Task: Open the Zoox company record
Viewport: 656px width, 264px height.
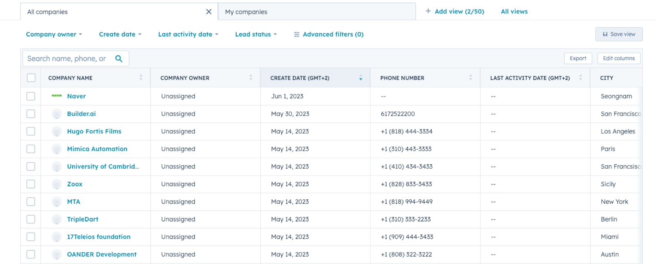Action: point(75,184)
